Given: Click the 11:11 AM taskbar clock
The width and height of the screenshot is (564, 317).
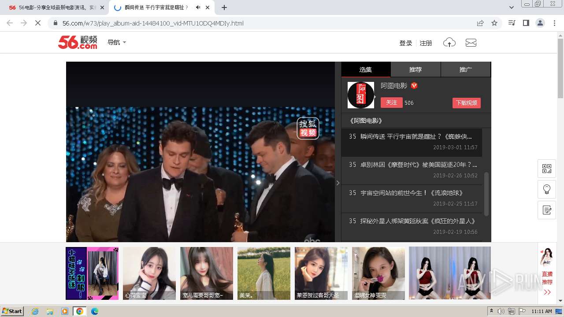Looking at the screenshot, I should point(542,311).
